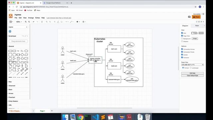Select the actor stick figure shape

pos(22,66)
